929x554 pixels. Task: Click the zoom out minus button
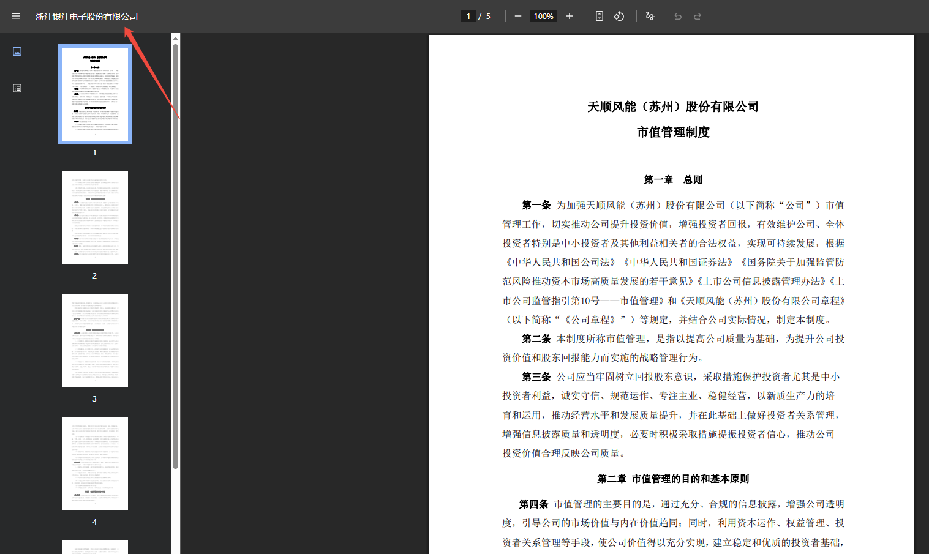(518, 17)
